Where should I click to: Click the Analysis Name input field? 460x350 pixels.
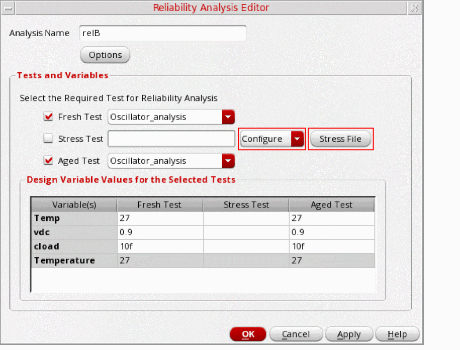click(163, 33)
